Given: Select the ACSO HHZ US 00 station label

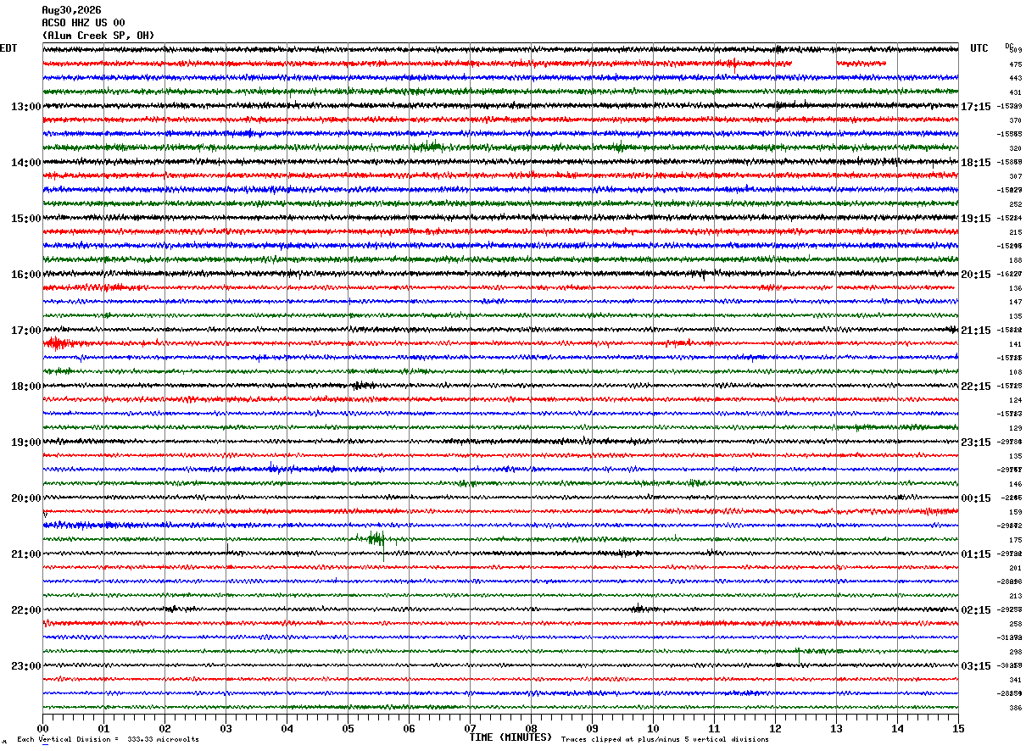Looking at the screenshot, I should (x=83, y=23).
